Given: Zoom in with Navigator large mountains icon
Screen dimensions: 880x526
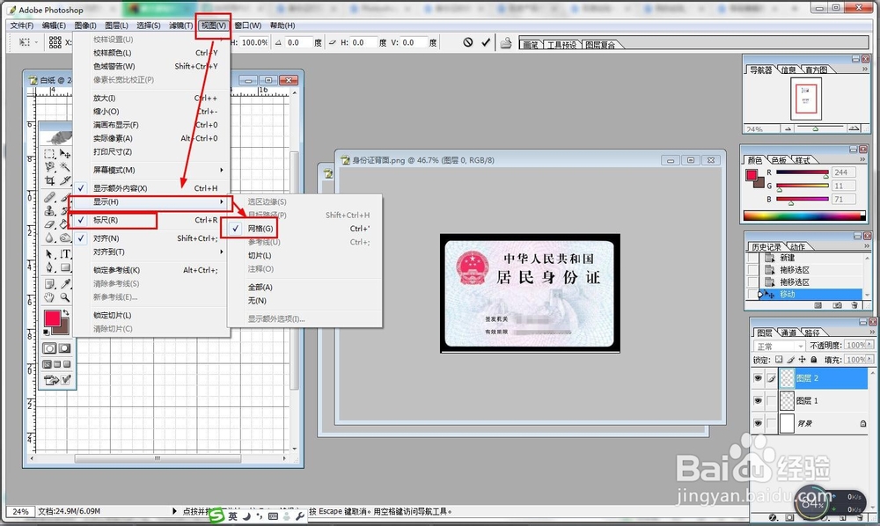Looking at the screenshot, I should tap(854, 128).
